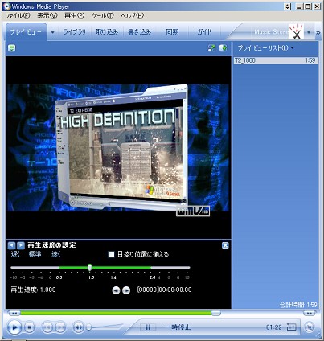Screen dimensions: 324x341
Task: Step to previous frame button
Action: [x=116, y=290]
